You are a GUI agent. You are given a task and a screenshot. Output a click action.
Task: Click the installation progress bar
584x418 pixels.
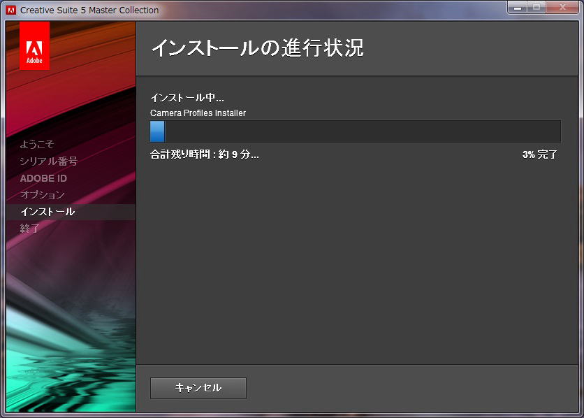click(356, 131)
